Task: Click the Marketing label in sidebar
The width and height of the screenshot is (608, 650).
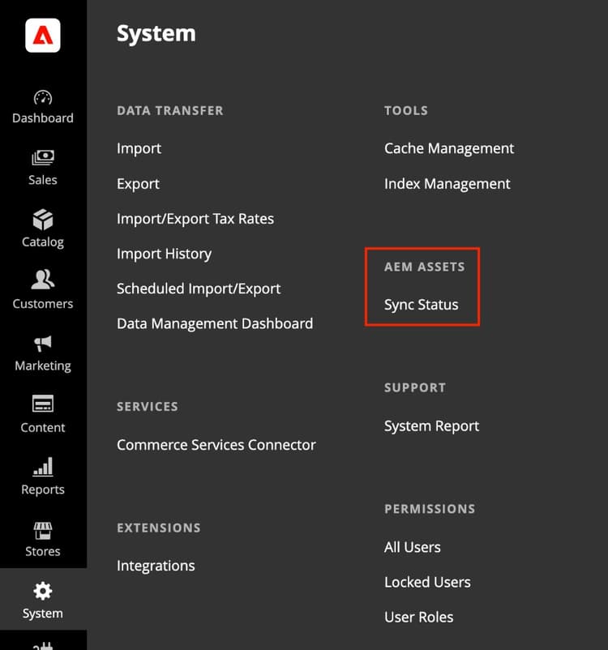Action: click(43, 366)
